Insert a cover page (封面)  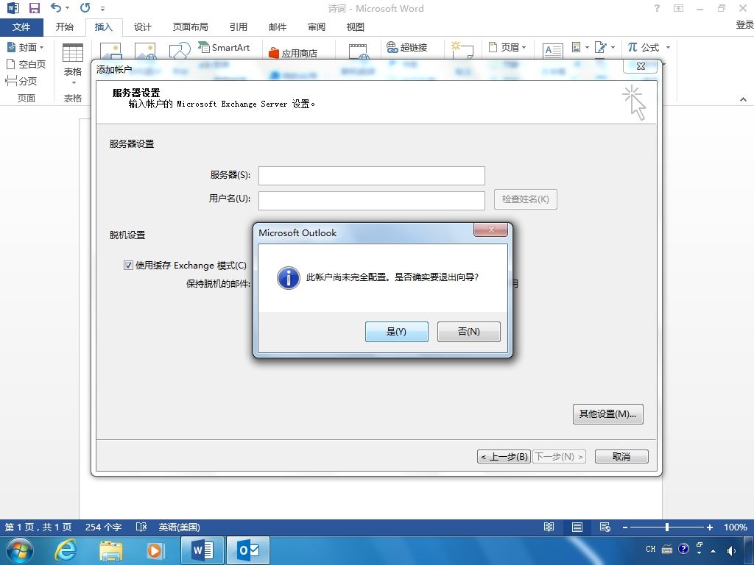[x=25, y=47]
